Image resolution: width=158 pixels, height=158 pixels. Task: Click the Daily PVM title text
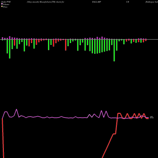click(x=6, y=2)
